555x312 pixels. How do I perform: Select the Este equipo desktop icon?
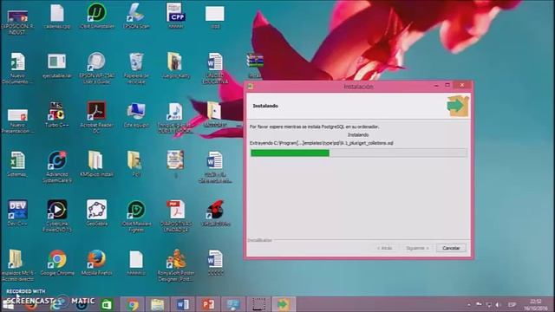click(x=136, y=115)
